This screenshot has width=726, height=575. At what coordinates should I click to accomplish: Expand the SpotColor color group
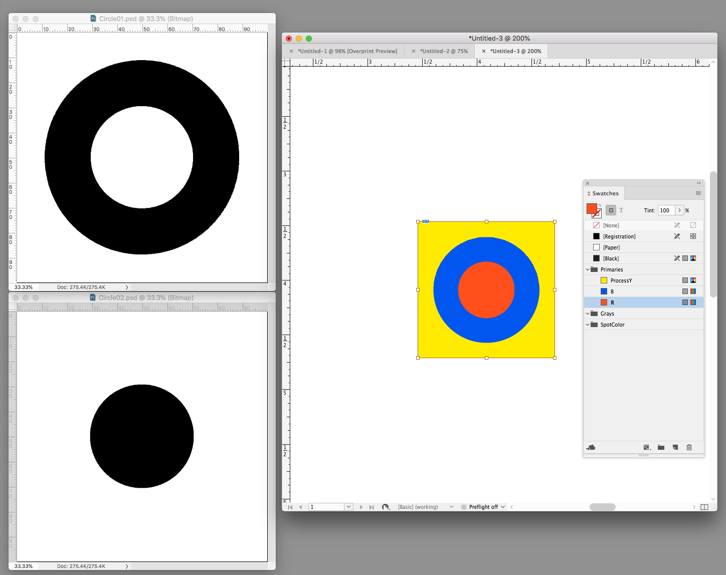588,325
